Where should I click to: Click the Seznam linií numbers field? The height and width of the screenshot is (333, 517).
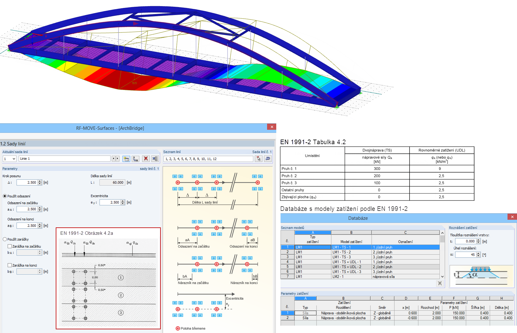[x=208, y=159]
